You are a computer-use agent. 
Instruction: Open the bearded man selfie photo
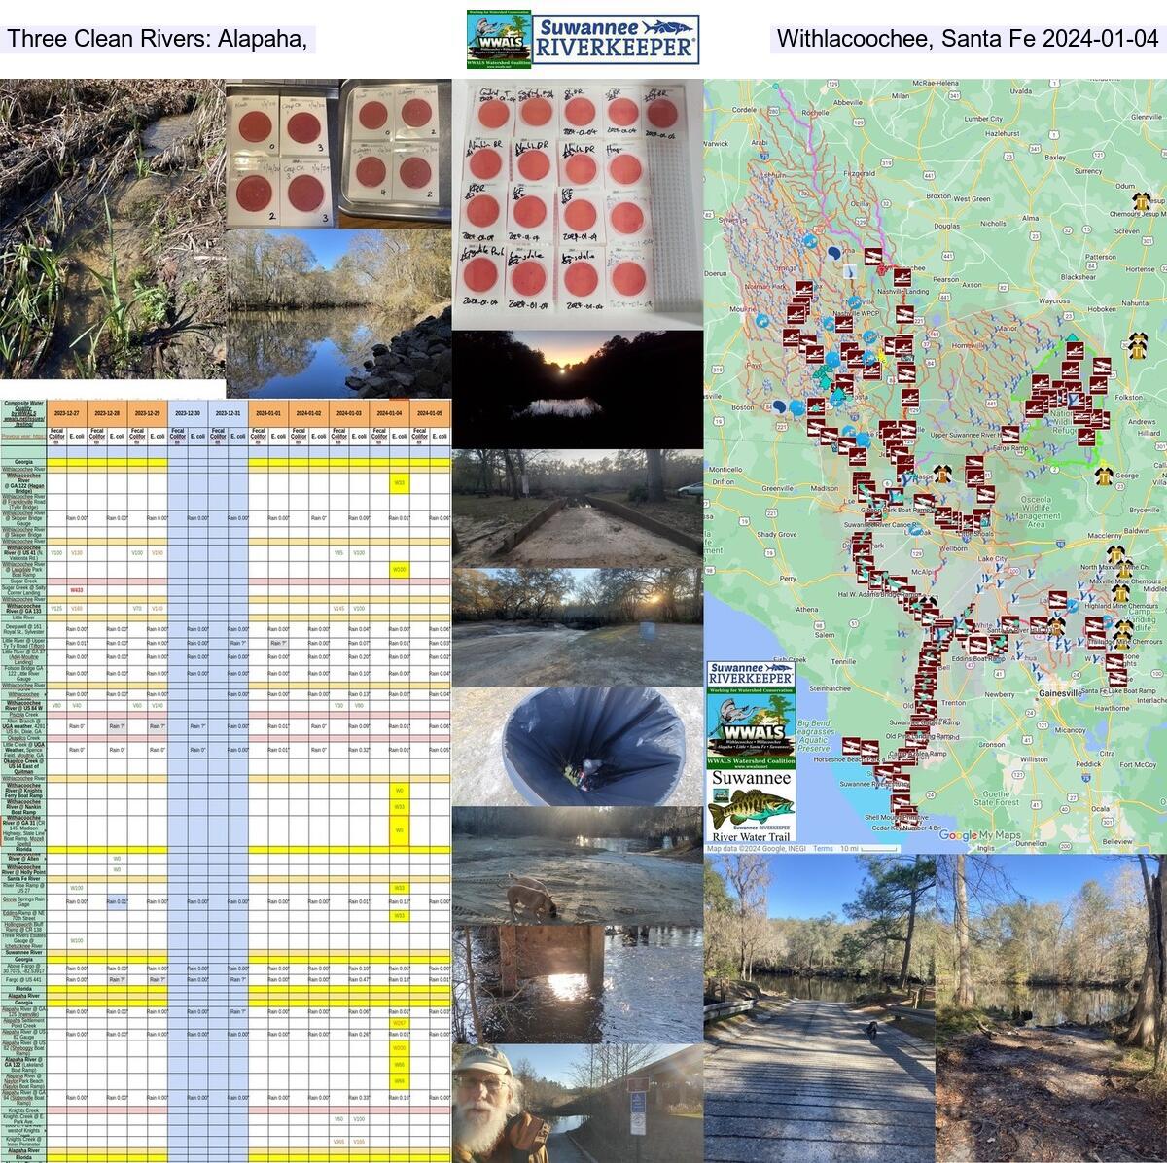click(x=577, y=1104)
